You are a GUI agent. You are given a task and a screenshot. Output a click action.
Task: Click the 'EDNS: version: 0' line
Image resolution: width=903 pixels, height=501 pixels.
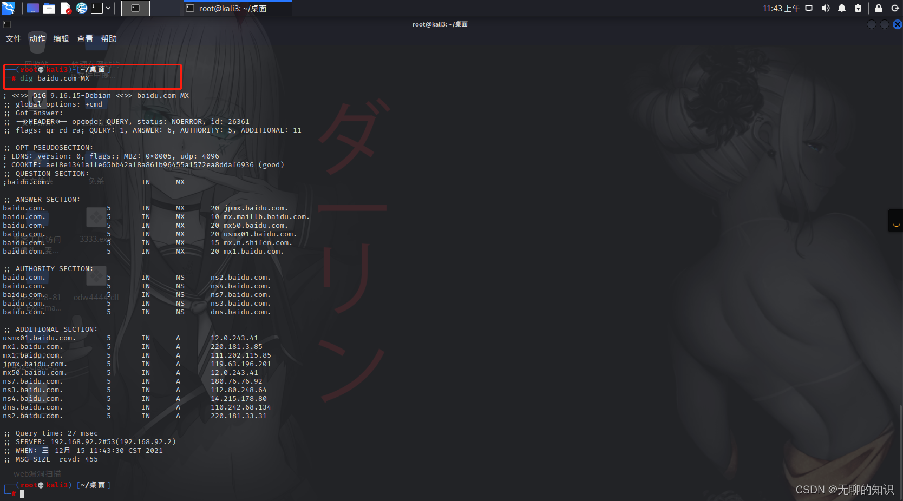(112, 156)
